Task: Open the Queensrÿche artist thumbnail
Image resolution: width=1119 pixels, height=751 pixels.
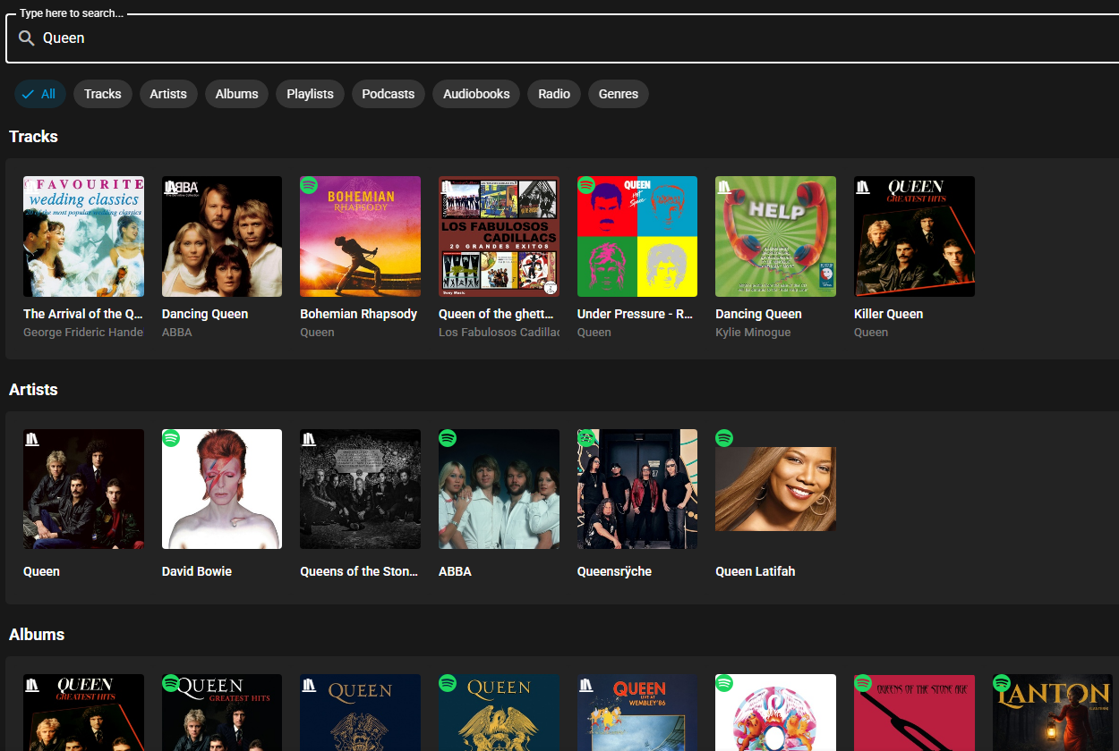Action: coord(637,489)
